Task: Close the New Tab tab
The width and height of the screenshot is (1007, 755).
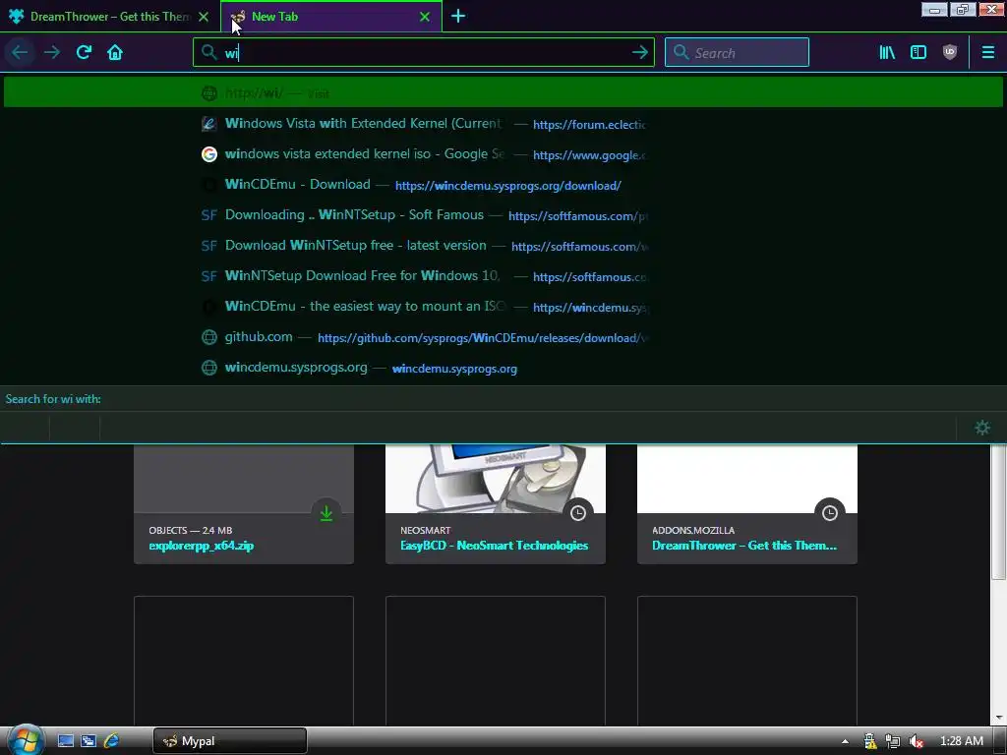Action: click(x=425, y=17)
